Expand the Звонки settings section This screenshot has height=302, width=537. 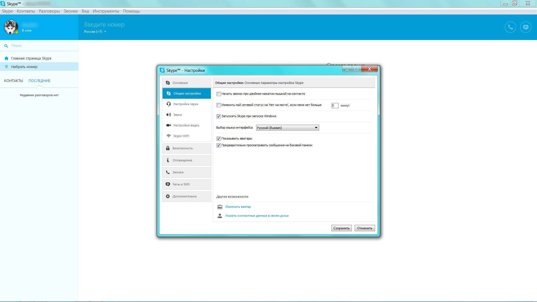pyautogui.click(x=187, y=172)
